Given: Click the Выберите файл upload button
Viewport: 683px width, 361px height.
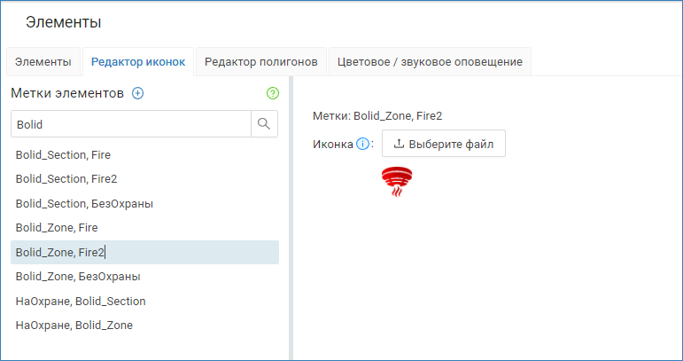Looking at the screenshot, I should point(444,144).
